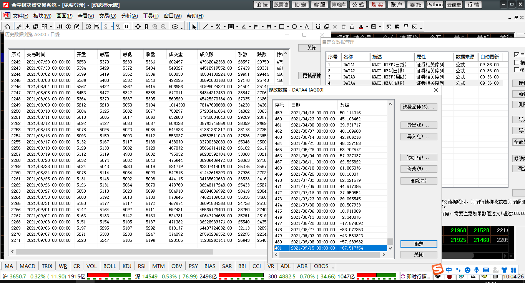Image resolution: width=525 pixels, height=283 pixels.
Task: Select row 481 dated 2021/09/15
Action: click(331, 248)
